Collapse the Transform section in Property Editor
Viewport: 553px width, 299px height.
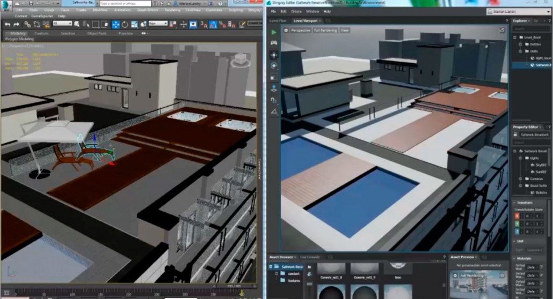pos(514,203)
